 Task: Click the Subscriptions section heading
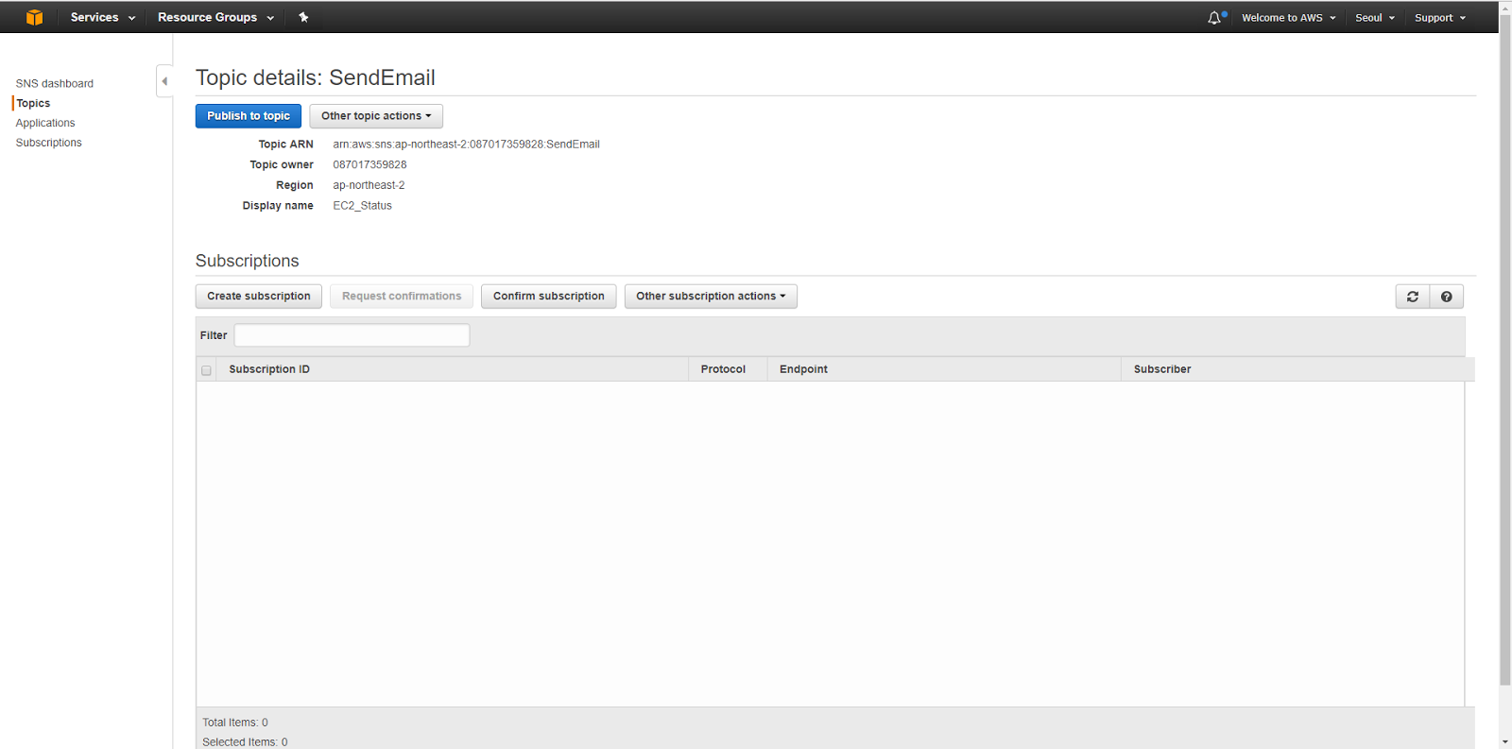[x=248, y=261]
